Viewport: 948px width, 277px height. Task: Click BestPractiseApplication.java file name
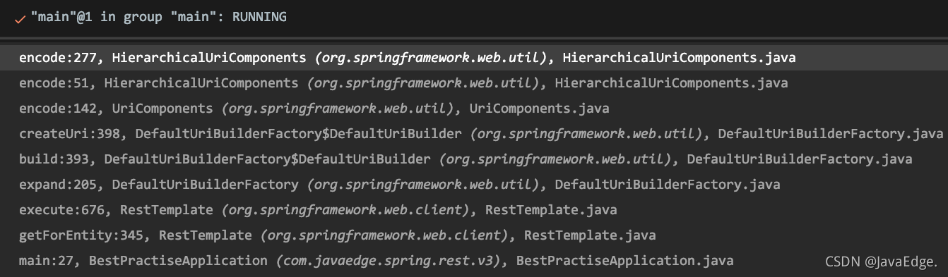(x=624, y=261)
